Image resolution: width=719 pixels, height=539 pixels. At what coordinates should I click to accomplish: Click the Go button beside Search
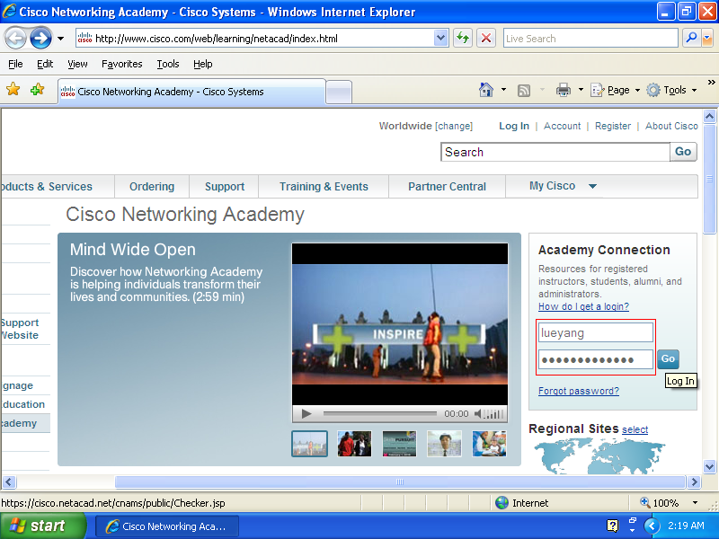point(683,152)
